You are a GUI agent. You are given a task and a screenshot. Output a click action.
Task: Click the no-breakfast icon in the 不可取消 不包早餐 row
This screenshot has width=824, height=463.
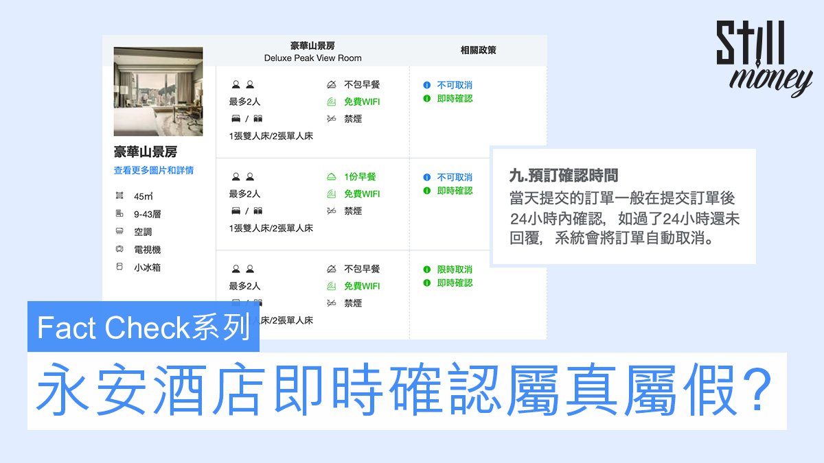[331, 84]
